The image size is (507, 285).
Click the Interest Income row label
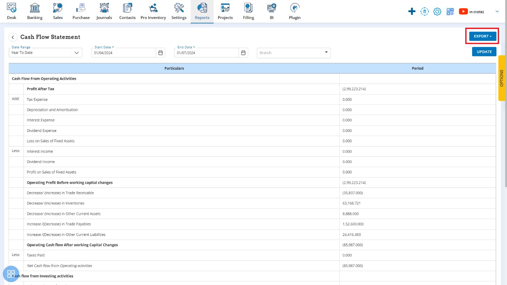click(40, 151)
